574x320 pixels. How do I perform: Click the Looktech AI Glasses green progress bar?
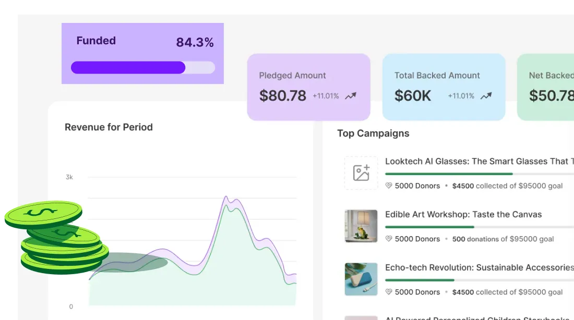pos(449,174)
